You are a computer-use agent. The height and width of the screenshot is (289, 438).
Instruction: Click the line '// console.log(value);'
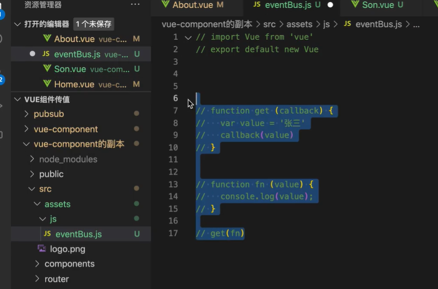click(x=255, y=196)
